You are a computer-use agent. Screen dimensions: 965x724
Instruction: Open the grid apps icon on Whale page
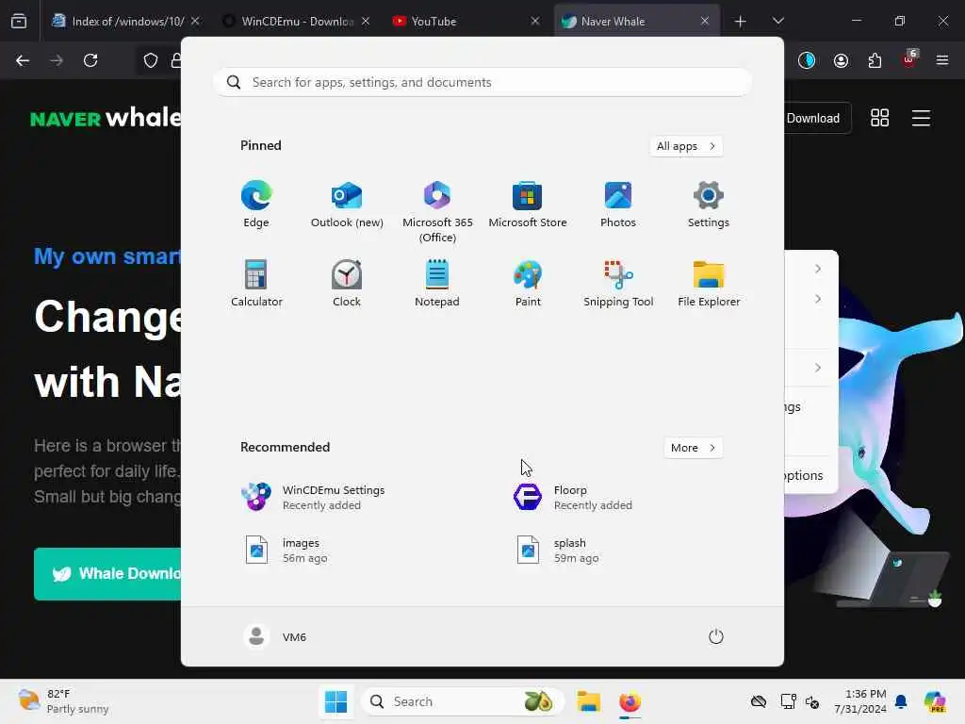tap(879, 118)
